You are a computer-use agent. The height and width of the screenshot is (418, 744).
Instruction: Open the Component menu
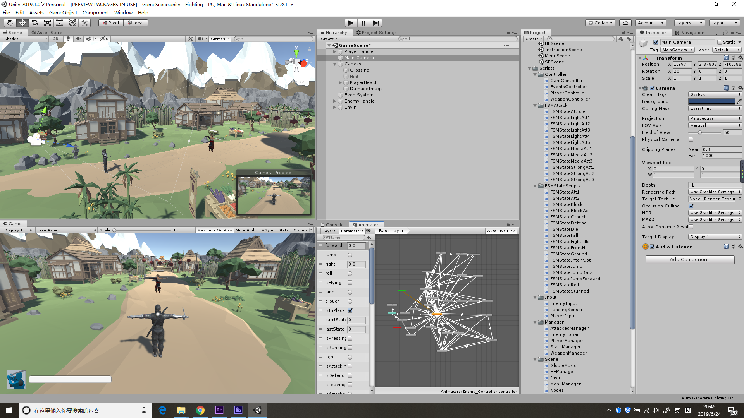(95, 13)
